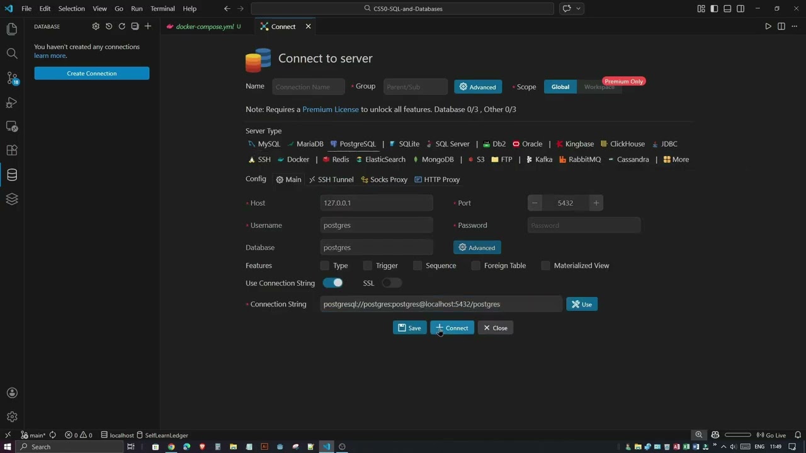Choose MongoDB server type
Viewport: 806px width, 453px height.
(x=433, y=159)
